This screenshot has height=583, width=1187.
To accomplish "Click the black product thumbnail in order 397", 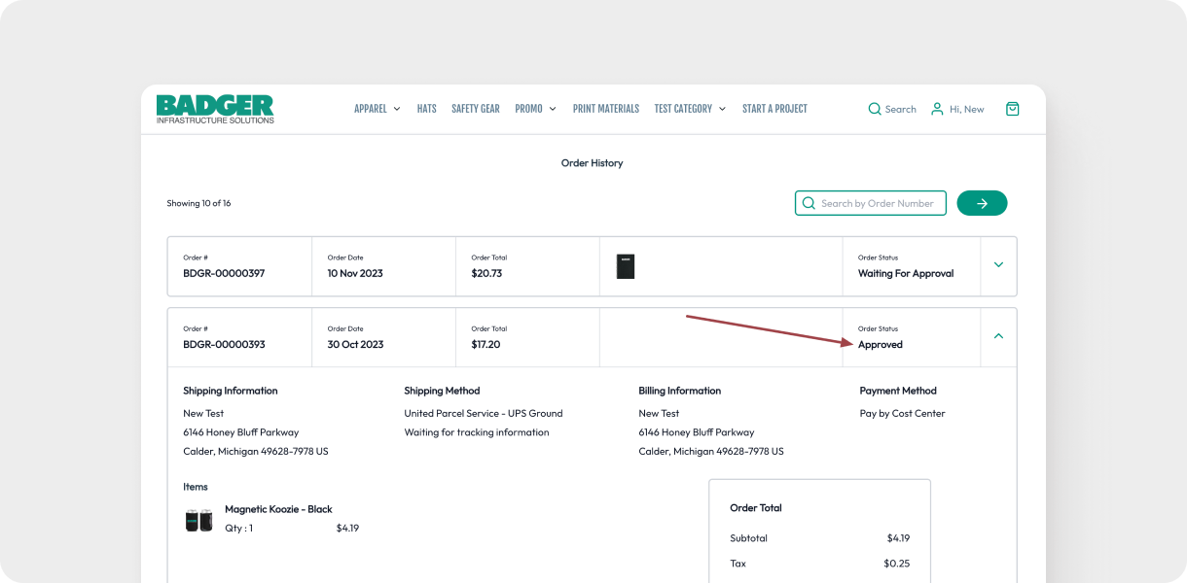I will [x=626, y=266].
